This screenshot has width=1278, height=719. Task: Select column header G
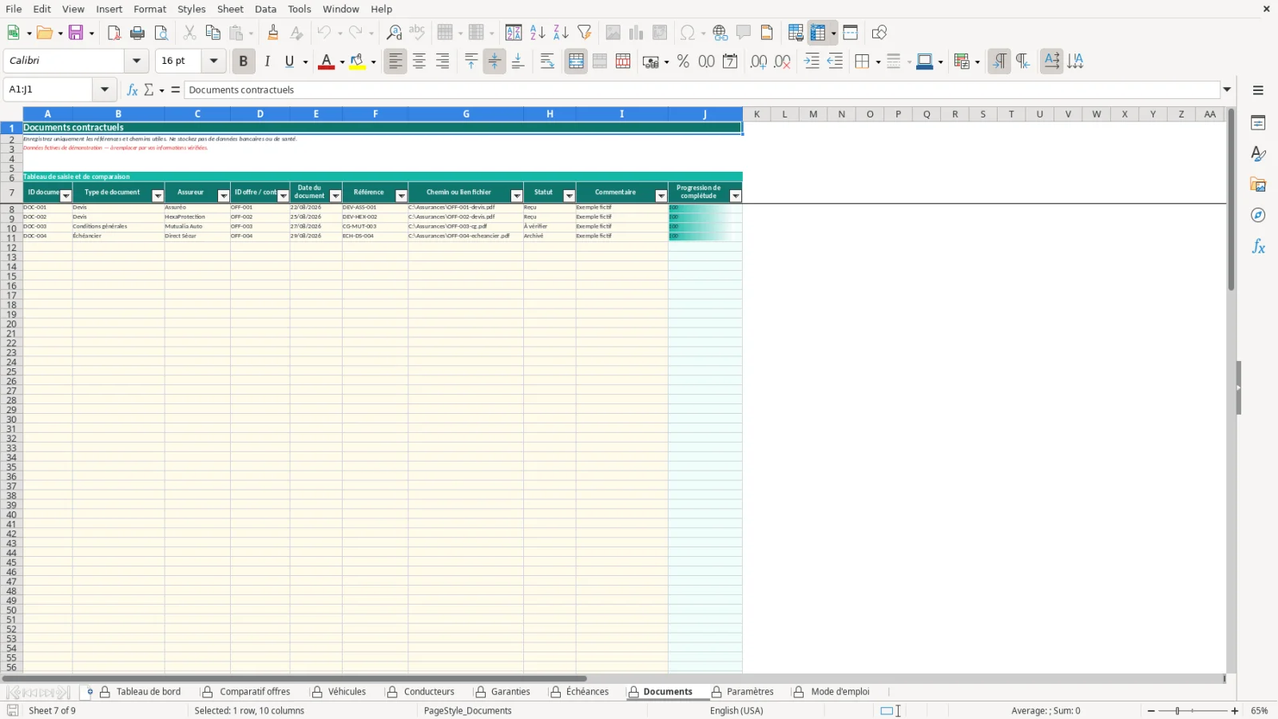[x=466, y=114]
